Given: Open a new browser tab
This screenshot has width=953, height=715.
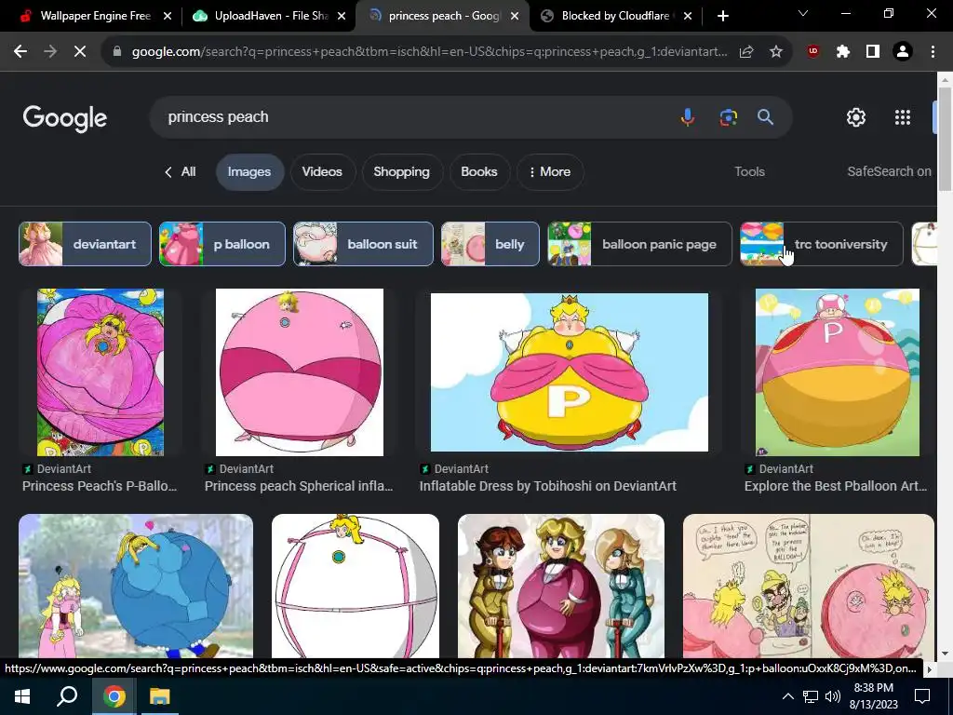Looking at the screenshot, I should coord(722,16).
